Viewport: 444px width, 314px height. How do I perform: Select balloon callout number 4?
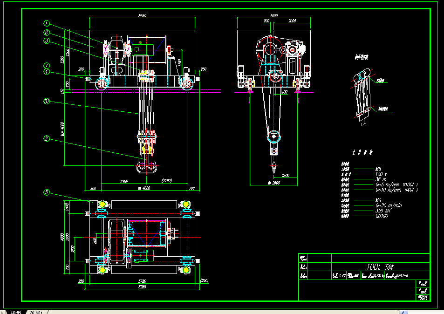click(x=47, y=72)
